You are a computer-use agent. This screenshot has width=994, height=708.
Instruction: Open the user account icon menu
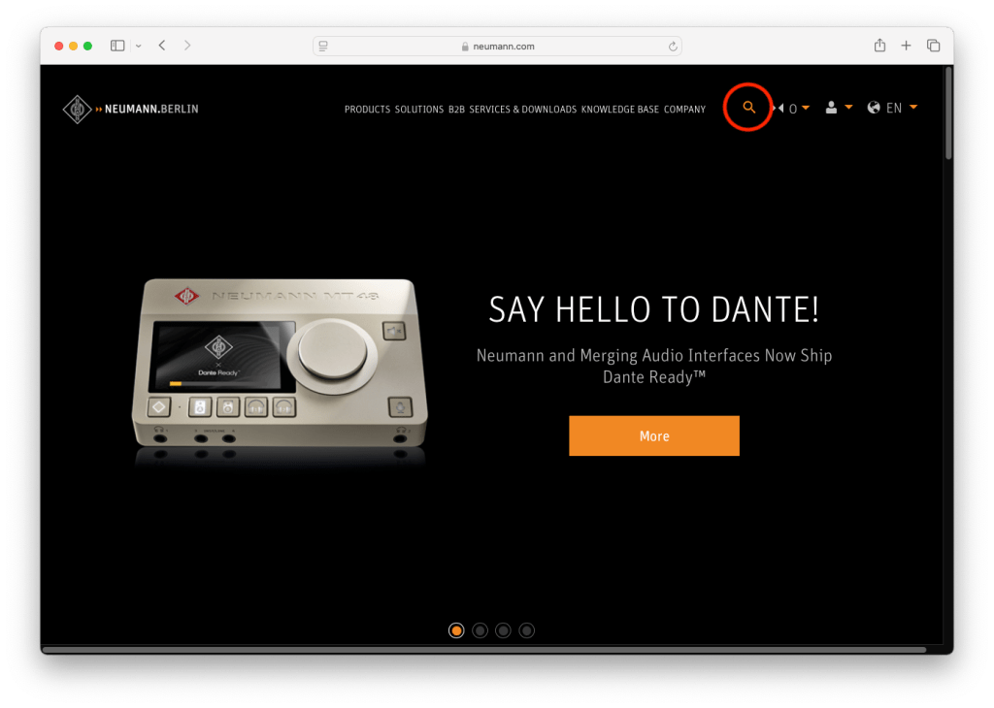(831, 108)
